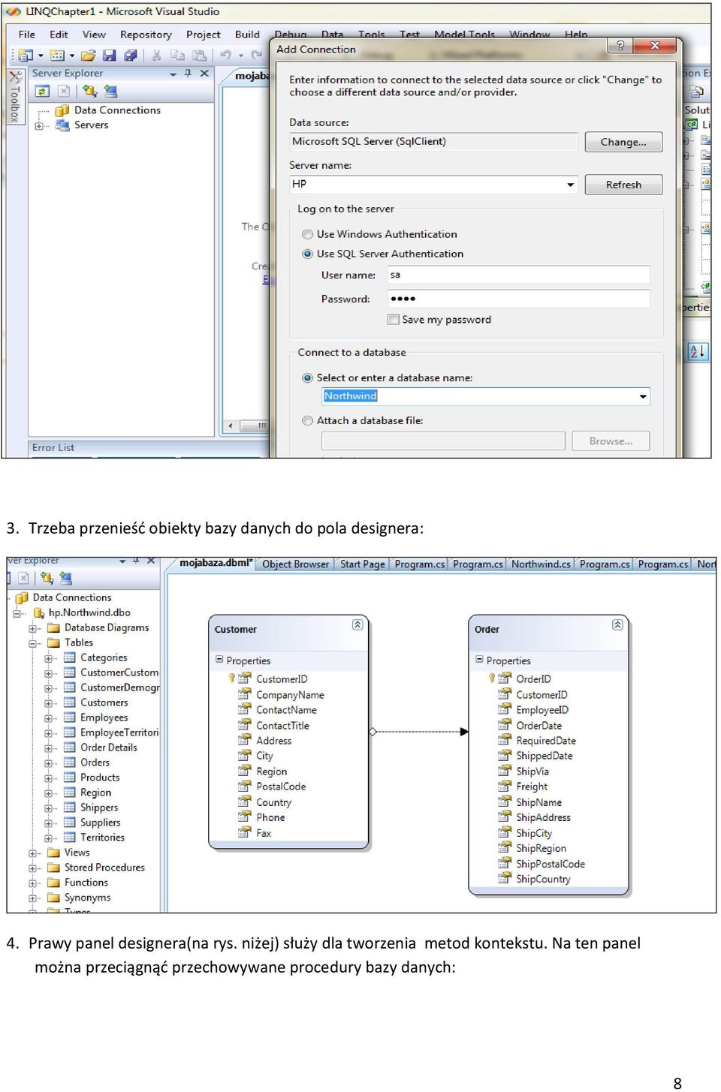Click the User name input field
The height and width of the screenshot is (1092, 721).
519,275
